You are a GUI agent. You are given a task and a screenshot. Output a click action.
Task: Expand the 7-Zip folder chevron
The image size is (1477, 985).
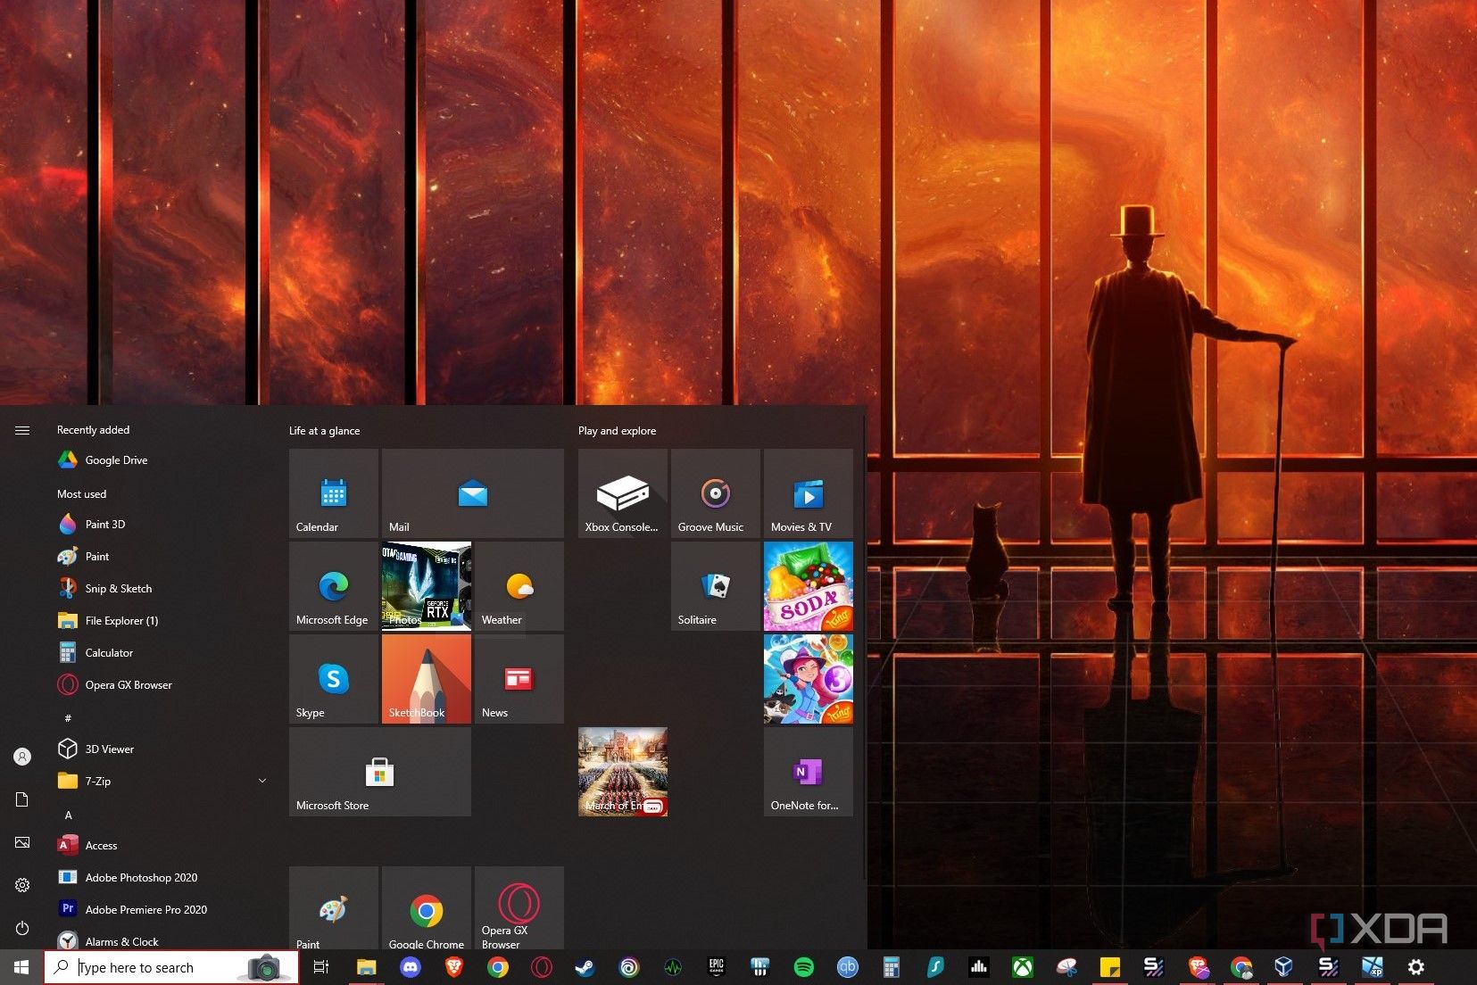[262, 781]
